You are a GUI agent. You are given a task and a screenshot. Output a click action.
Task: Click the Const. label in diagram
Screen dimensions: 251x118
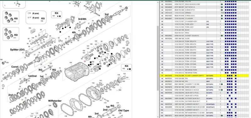coord(15,67)
